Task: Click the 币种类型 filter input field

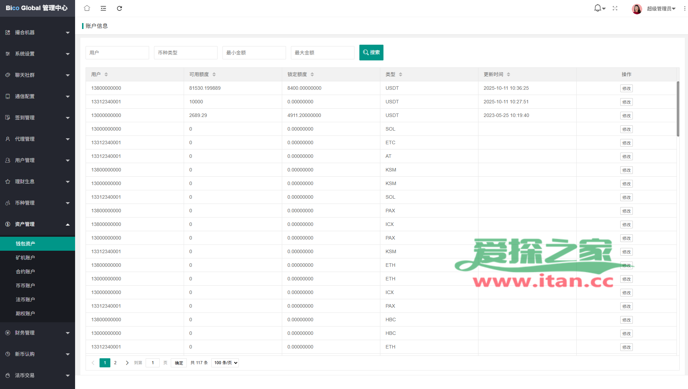Action: click(185, 53)
